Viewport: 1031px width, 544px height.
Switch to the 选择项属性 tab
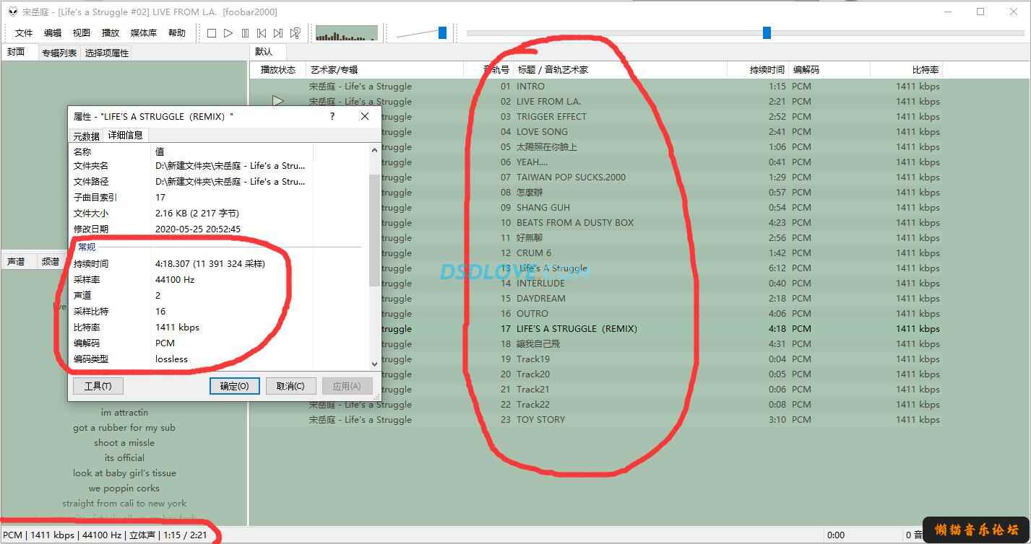pyautogui.click(x=107, y=53)
